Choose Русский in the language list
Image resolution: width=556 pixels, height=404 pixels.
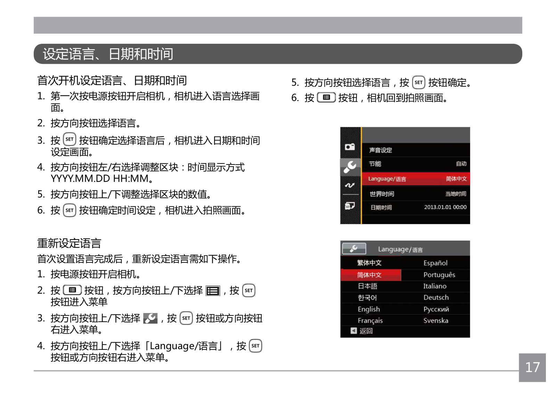pos(436,309)
